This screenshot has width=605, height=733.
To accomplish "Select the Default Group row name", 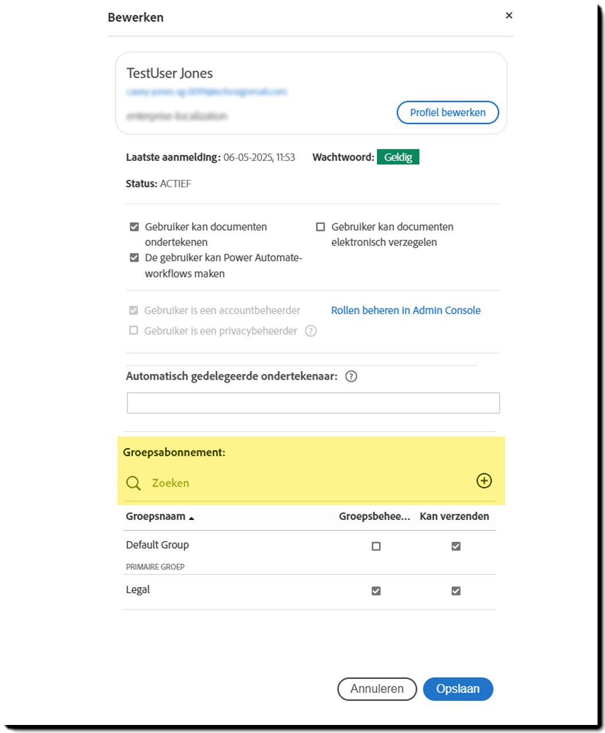I will click(157, 545).
